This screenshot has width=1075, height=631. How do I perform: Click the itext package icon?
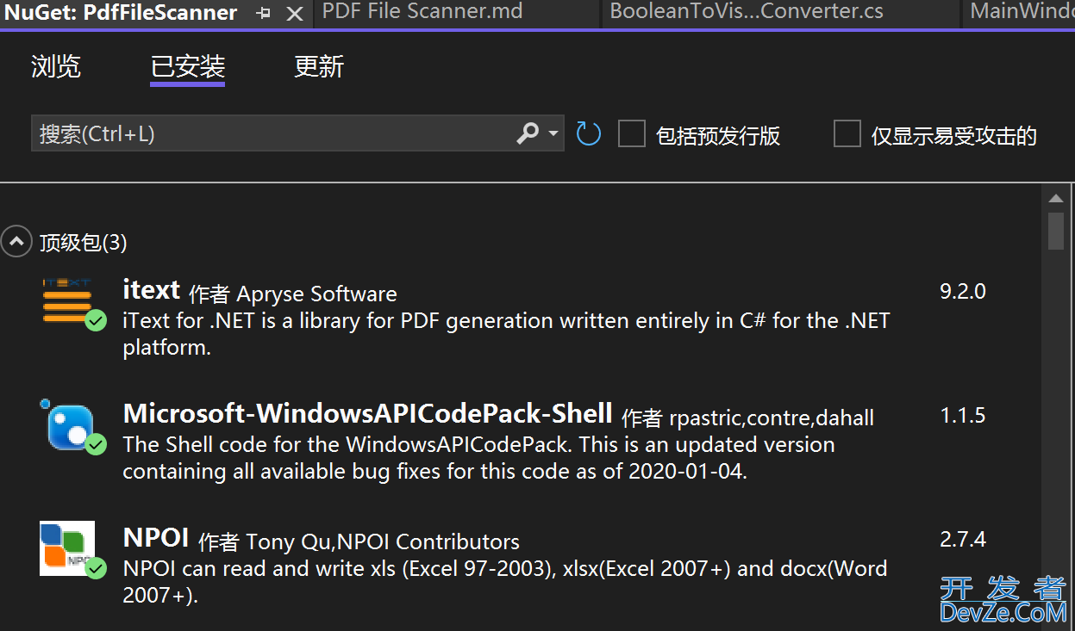point(67,301)
